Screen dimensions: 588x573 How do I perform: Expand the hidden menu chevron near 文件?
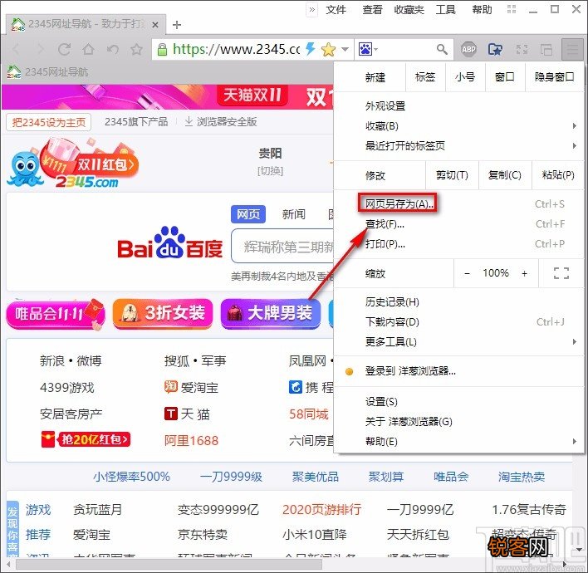311,10
